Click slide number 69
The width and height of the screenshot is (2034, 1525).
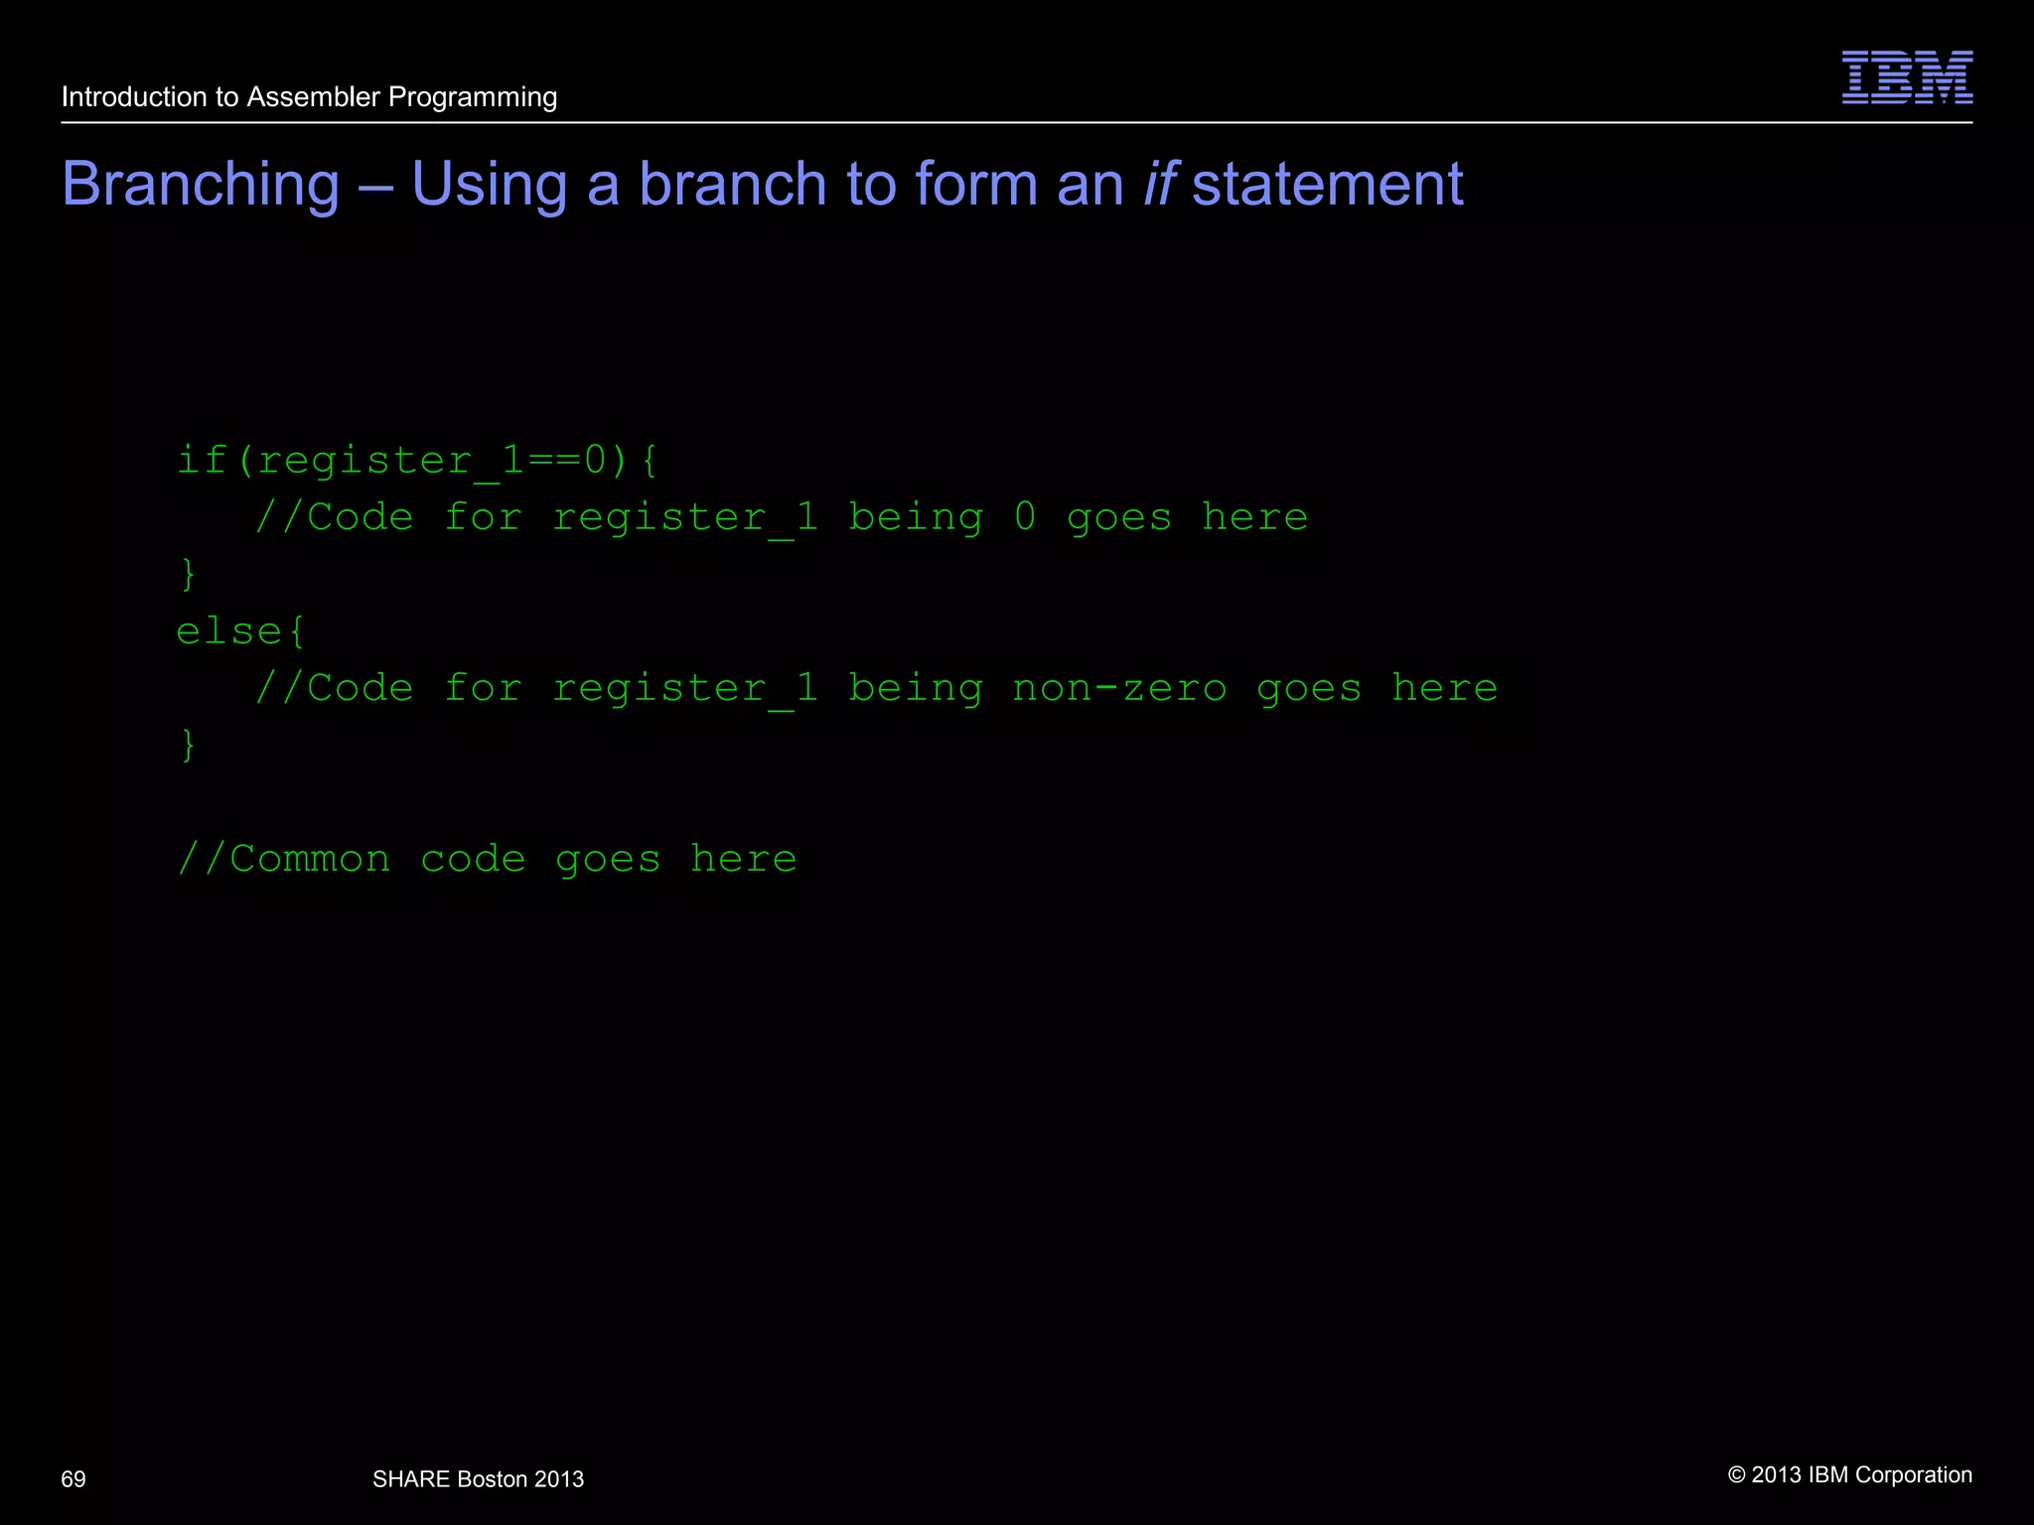73,1479
